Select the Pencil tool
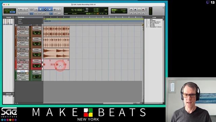This screenshot has width=216, height=122. click(59, 9)
